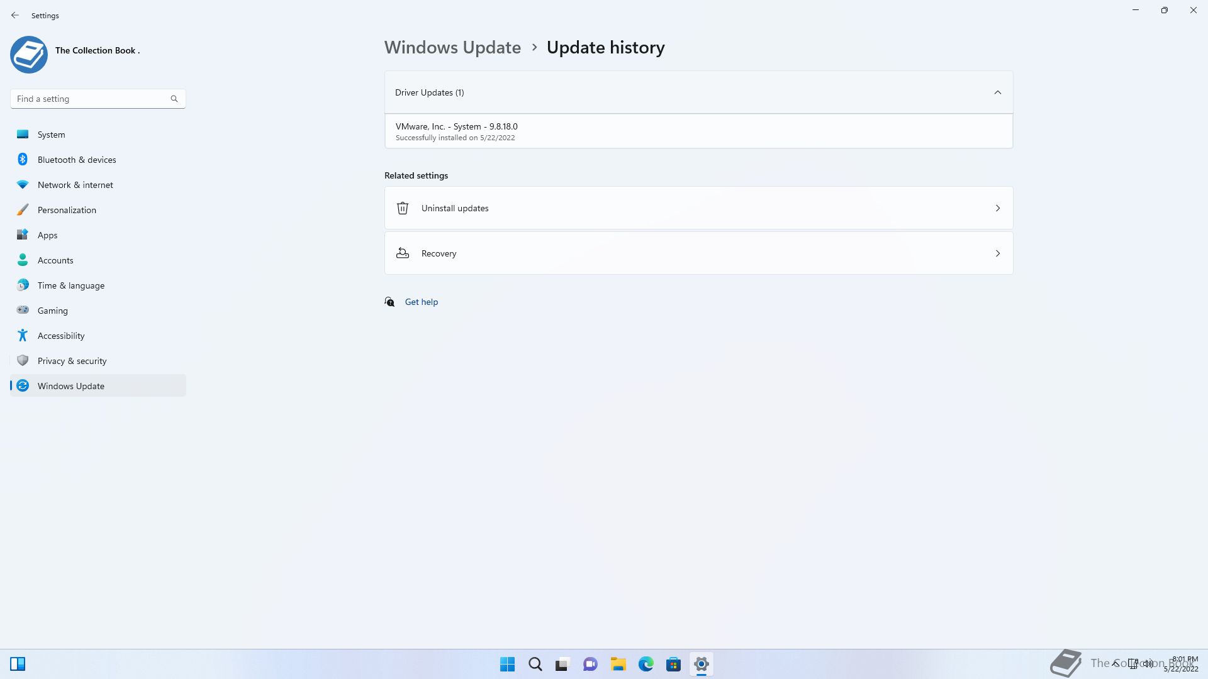Screen dimensions: 1208x679
Task: Go to Apps settings page
Action: point(98,235)
